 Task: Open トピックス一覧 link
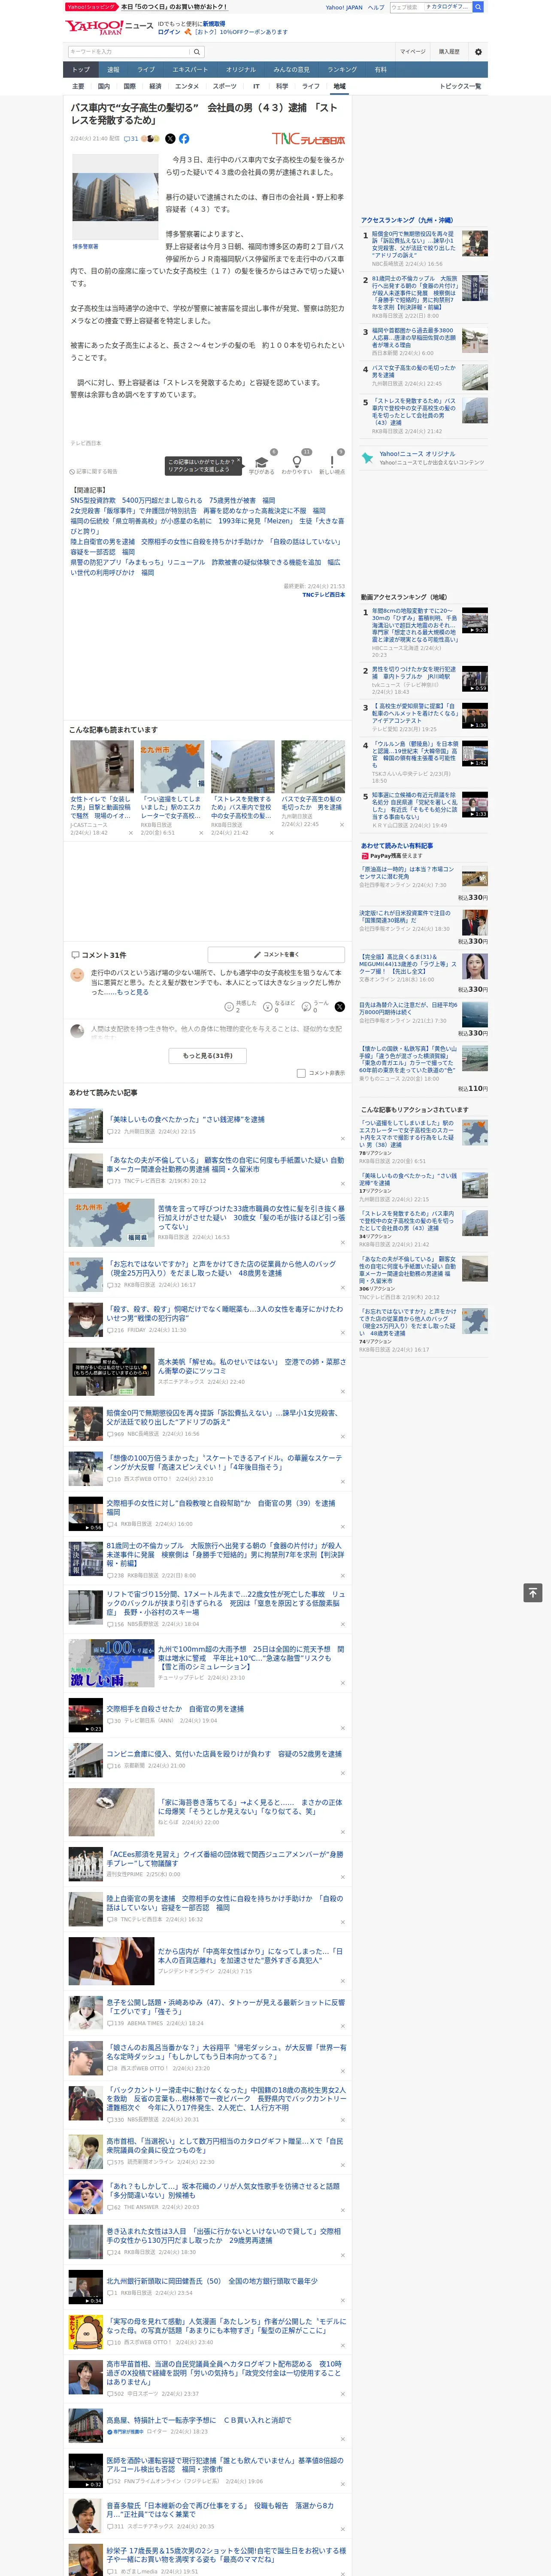coord(460,86)
